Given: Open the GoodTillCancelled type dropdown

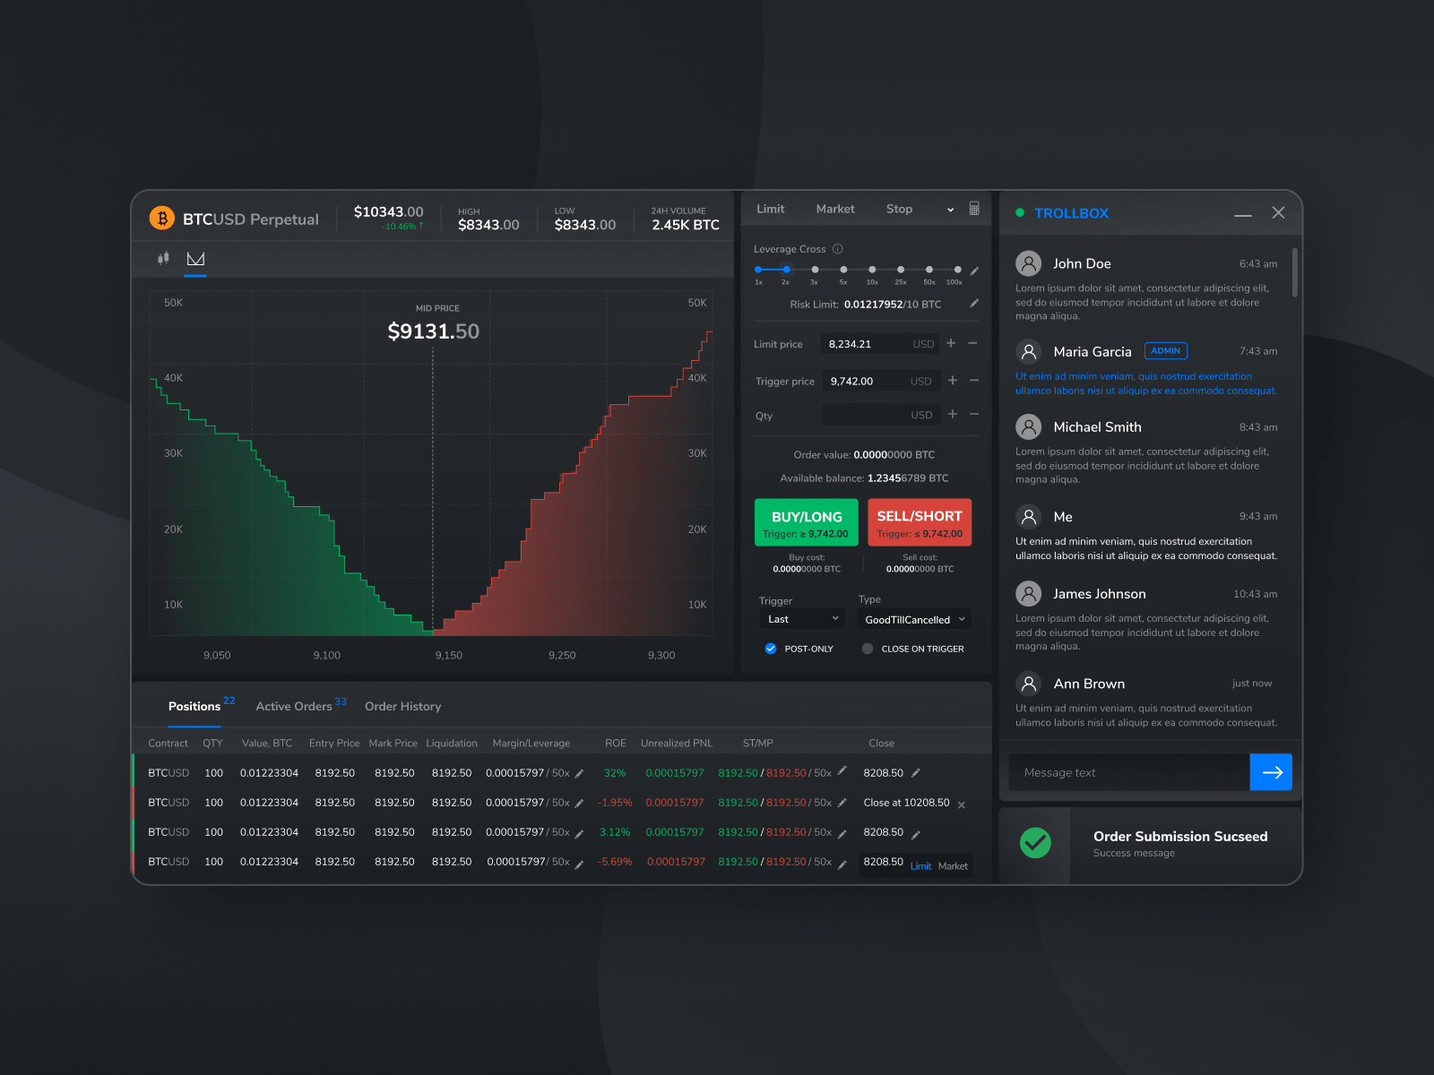Looking at the screenshot, I should click(x=914, y=619).
